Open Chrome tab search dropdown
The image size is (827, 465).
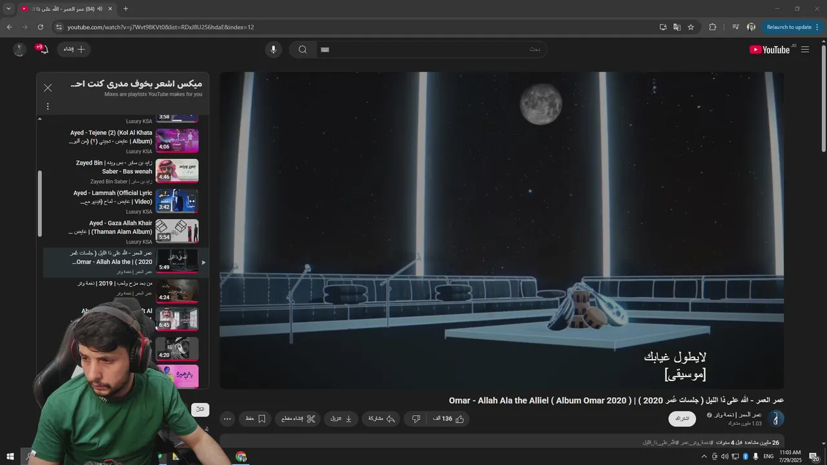[8, 9]
